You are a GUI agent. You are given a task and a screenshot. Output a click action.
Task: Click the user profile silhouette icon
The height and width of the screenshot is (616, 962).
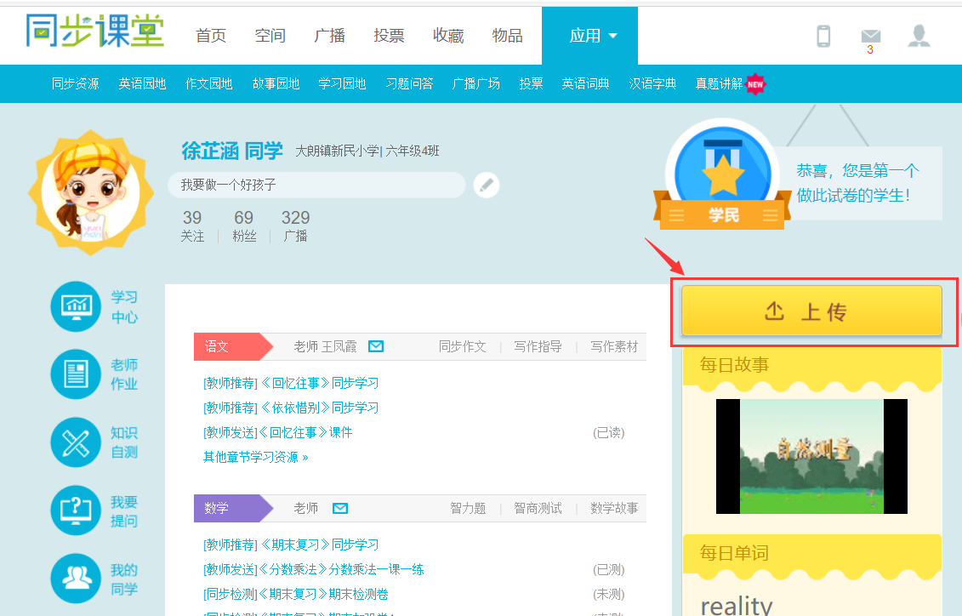[919, 36]
